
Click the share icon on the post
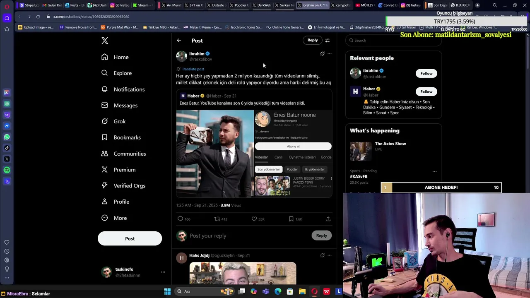click(x=328, y=219)
